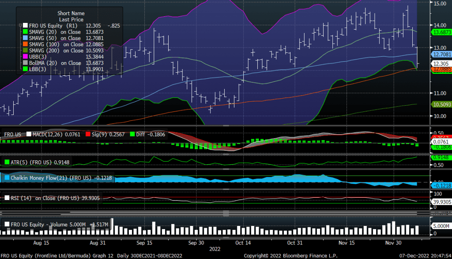This screenshot has width=452, height=259.
Task: Click the 15.00 price axis label
Action: [440, 3]
